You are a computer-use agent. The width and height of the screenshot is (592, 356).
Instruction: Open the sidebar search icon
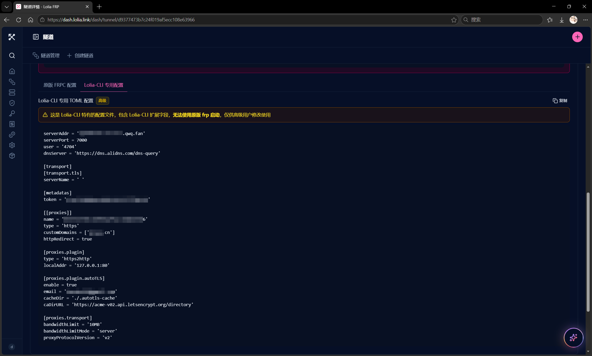tap(12, 55)
